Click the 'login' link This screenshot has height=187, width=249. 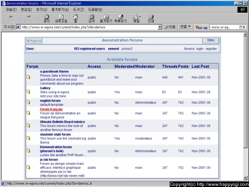point(200,49)
